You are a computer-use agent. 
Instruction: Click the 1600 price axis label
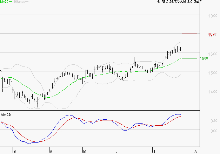pos(213,54)
